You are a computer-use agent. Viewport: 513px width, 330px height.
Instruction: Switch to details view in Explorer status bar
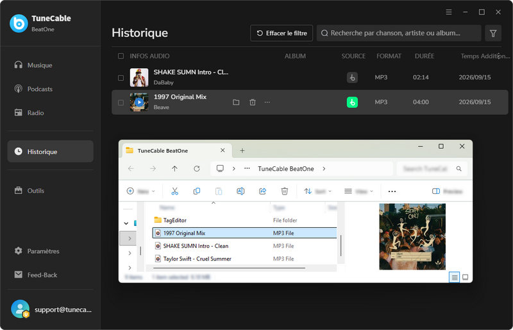[x=455, y=277]
